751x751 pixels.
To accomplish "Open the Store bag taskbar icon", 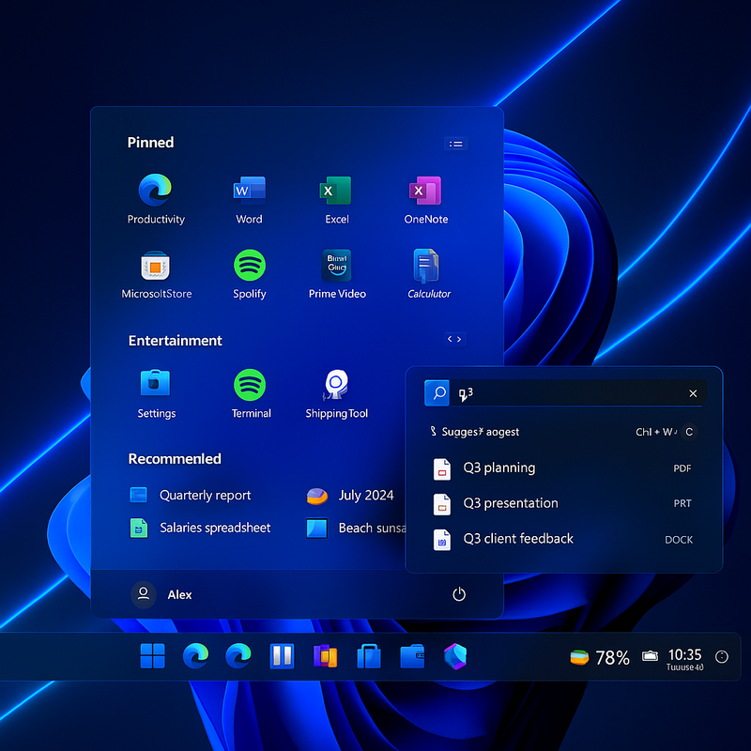I will coord(369,655).
